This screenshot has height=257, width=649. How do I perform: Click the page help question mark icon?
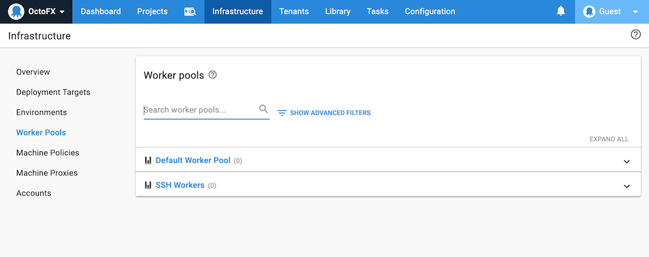point(635,35)
